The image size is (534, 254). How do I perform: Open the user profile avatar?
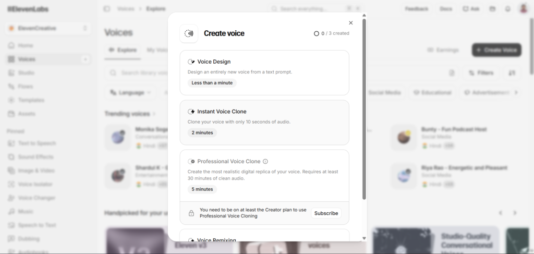[524, 9]
